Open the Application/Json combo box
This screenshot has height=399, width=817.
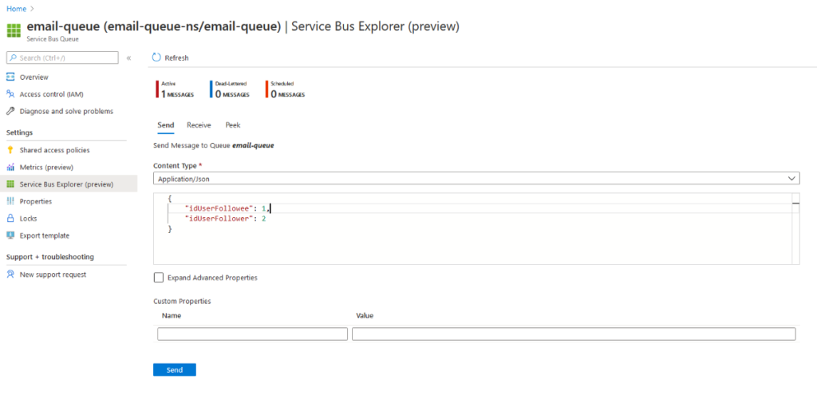pyautogui.click(x=476, y=178)
